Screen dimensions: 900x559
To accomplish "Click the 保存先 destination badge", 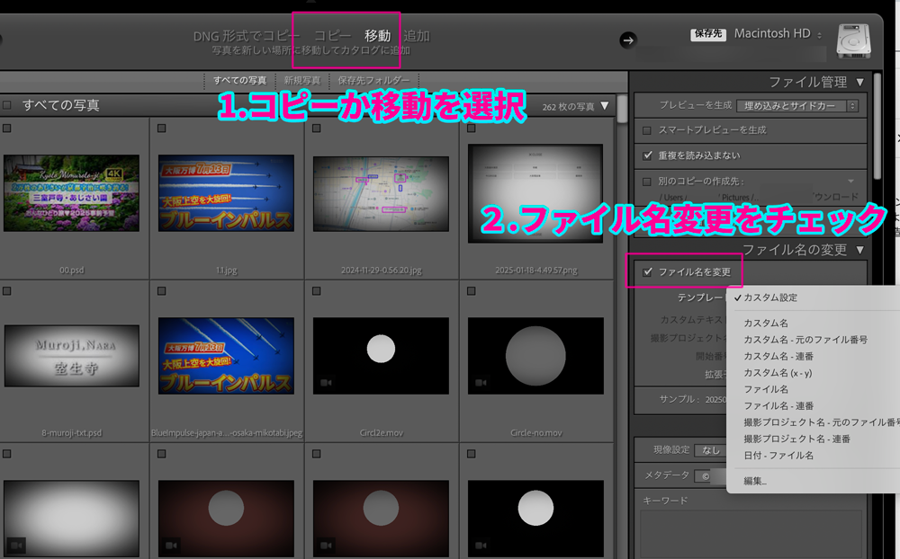I will (708, 34).
